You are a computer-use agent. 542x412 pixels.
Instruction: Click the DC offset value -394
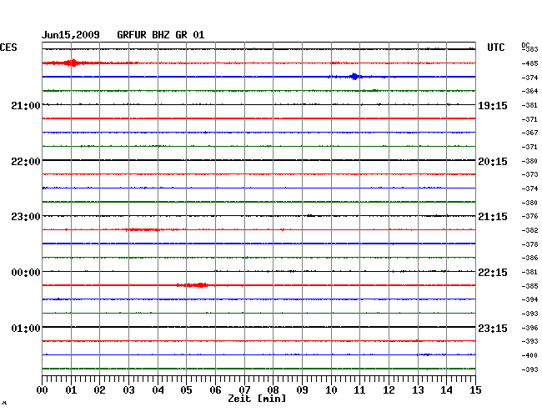[529, 299]
